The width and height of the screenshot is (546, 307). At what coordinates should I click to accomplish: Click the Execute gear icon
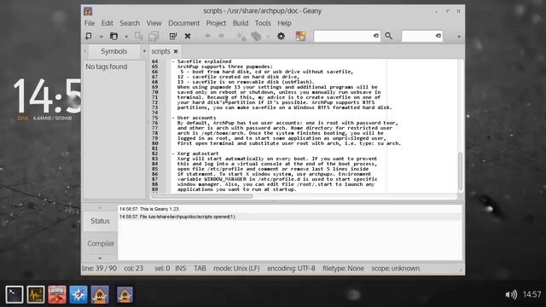coord(281,36)
